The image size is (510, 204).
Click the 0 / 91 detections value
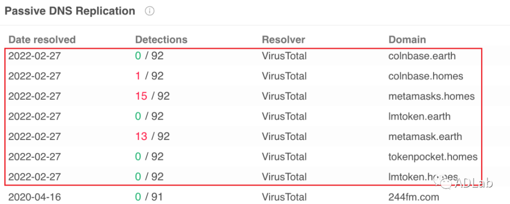tap(149, 197)
